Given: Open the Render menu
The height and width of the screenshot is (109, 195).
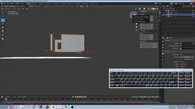Looking at the screenshot, I should coord(12,4).
